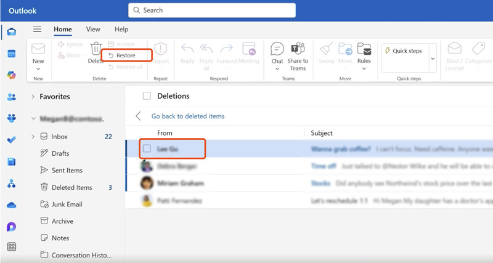The width and height of the screenshot is (493, 263).
Task: Open Share to Teams
Action: 298,54
